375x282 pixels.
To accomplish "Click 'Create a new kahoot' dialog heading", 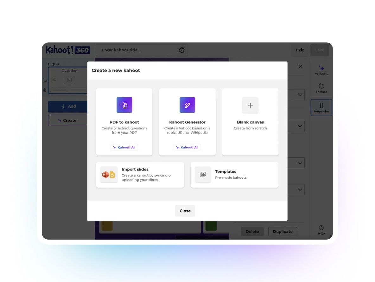I will 116,70.
